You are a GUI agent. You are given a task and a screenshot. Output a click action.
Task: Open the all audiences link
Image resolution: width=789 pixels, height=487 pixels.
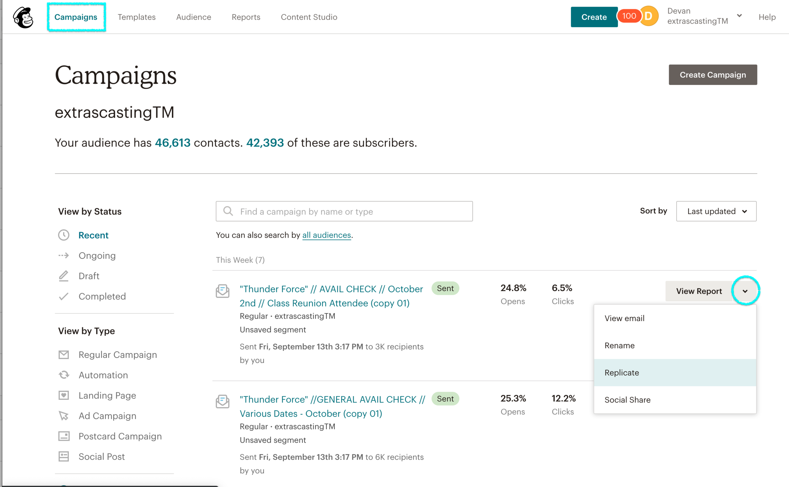point(327,235)
